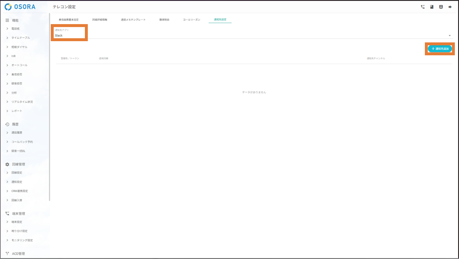Click the gear icon beside 回線管理
The image size is (459, 259).
7,165
